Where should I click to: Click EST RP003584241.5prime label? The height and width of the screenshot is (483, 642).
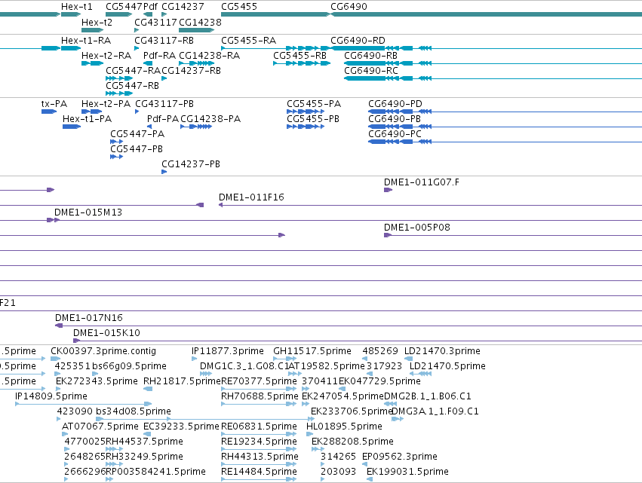click(155, 471)
